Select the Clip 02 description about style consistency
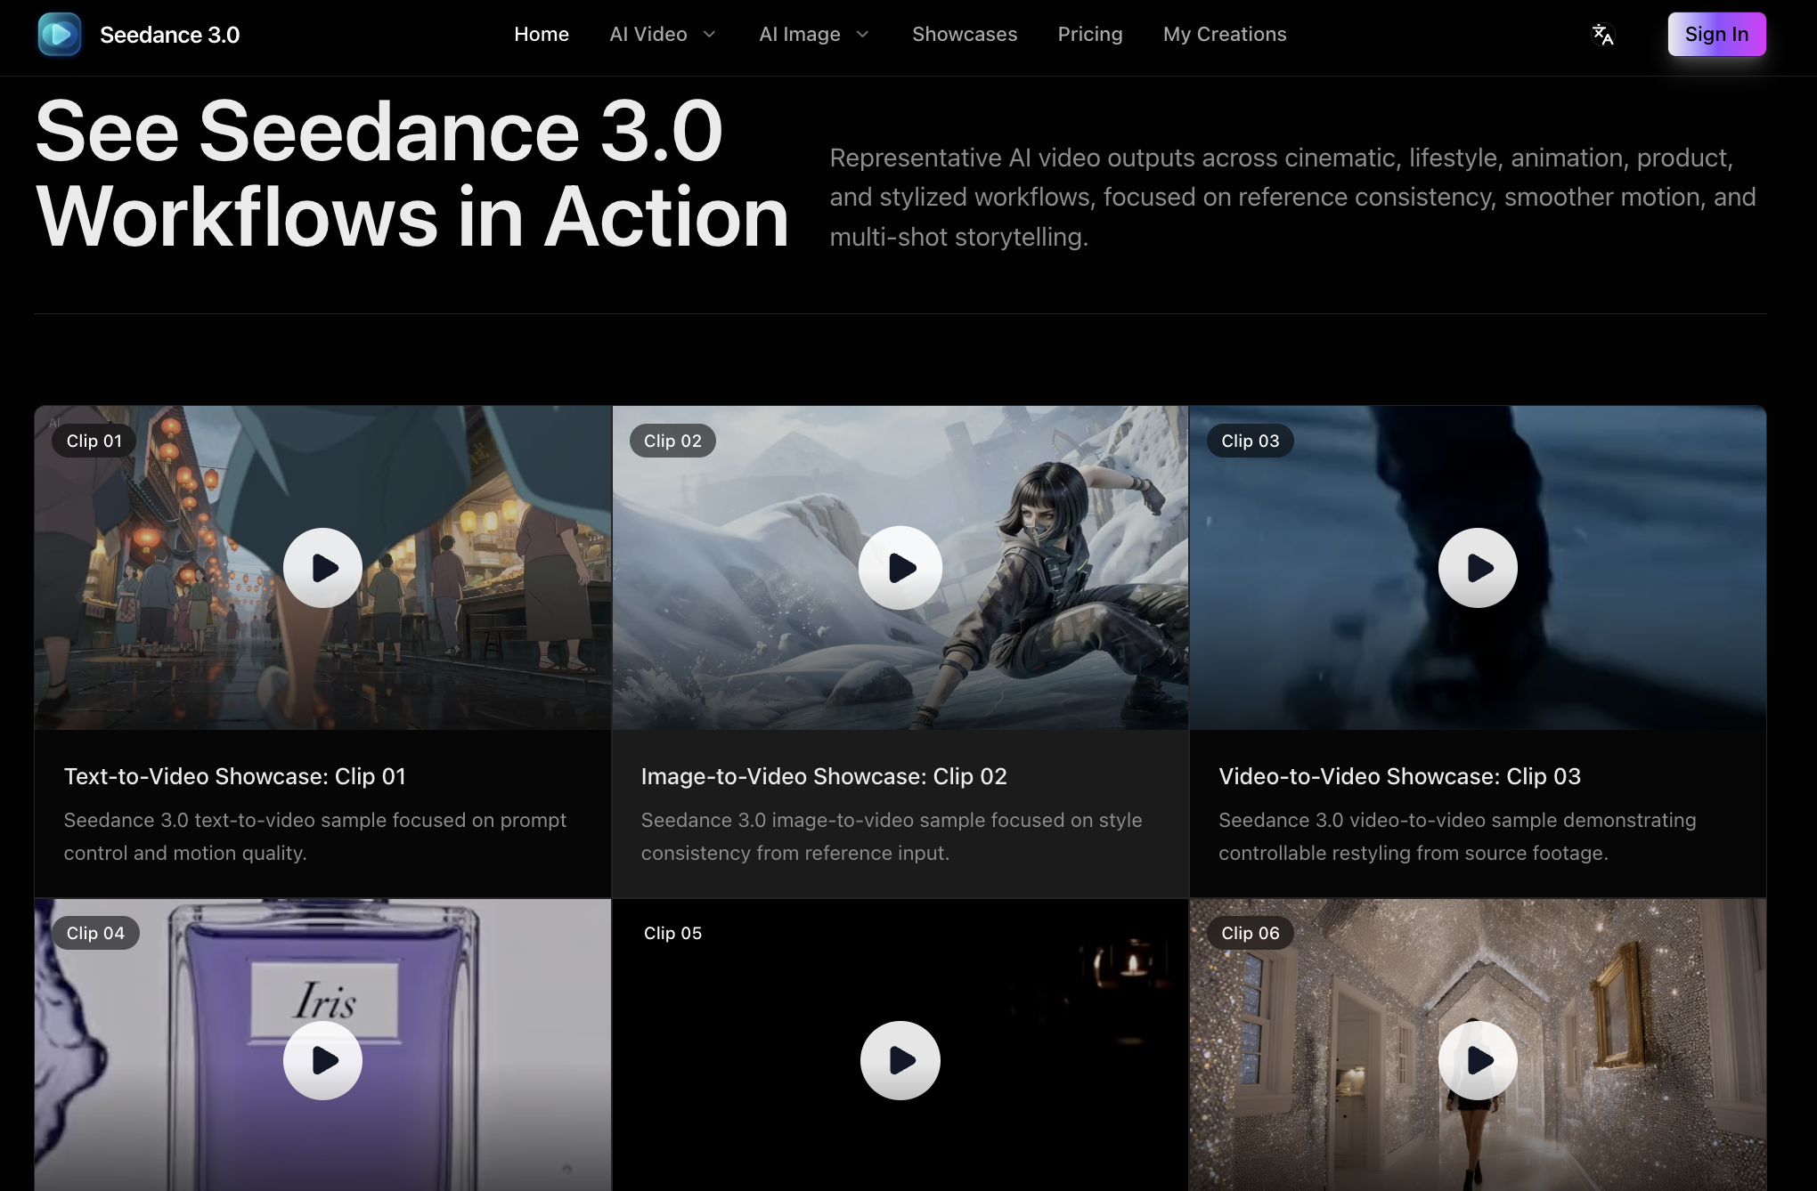This screenshot has height=1191, width=1817. coord(892,837)
